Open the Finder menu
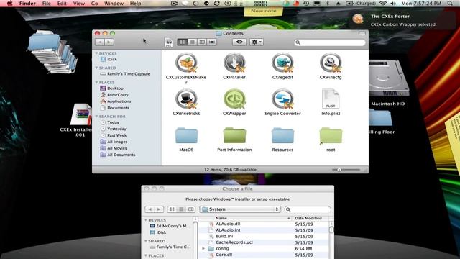 [x=27, y=4]
